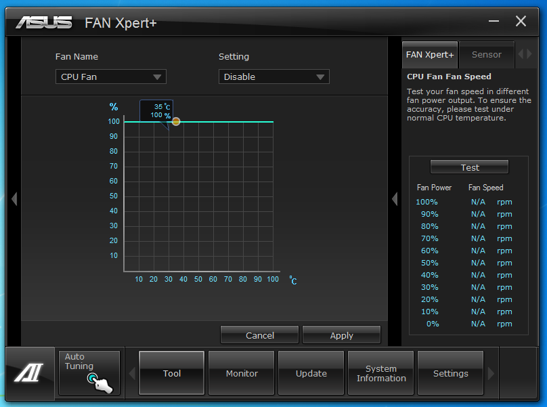Click the AI Suite logo icon
The image size is (547, 407).
29,372
